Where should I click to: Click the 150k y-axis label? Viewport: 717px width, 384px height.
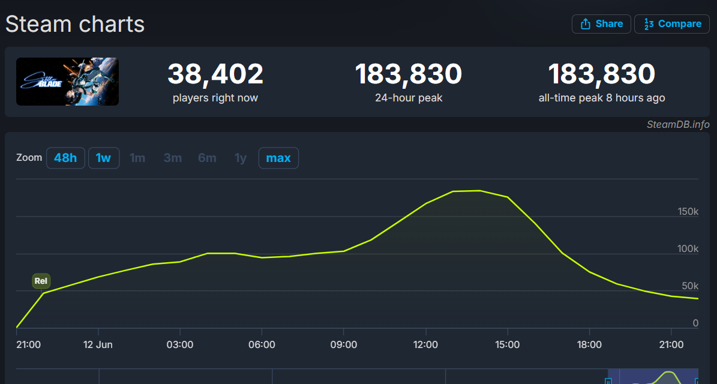pyautogui.click(x=688, y=211)
